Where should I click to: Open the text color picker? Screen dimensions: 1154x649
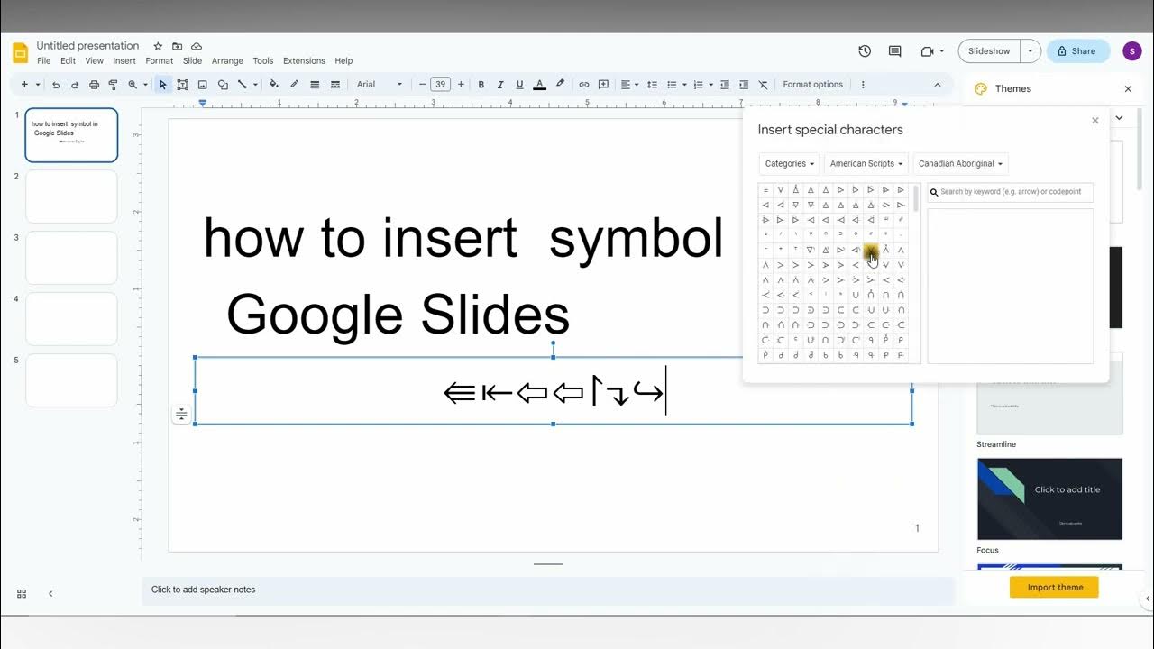pyautogui.click(x=540, y=85)
